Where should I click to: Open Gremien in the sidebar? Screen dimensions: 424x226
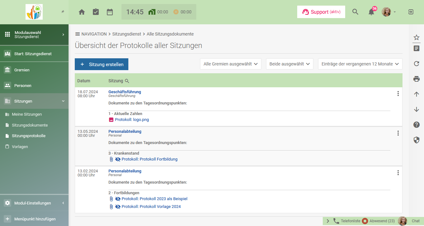[x=34, y=70]
